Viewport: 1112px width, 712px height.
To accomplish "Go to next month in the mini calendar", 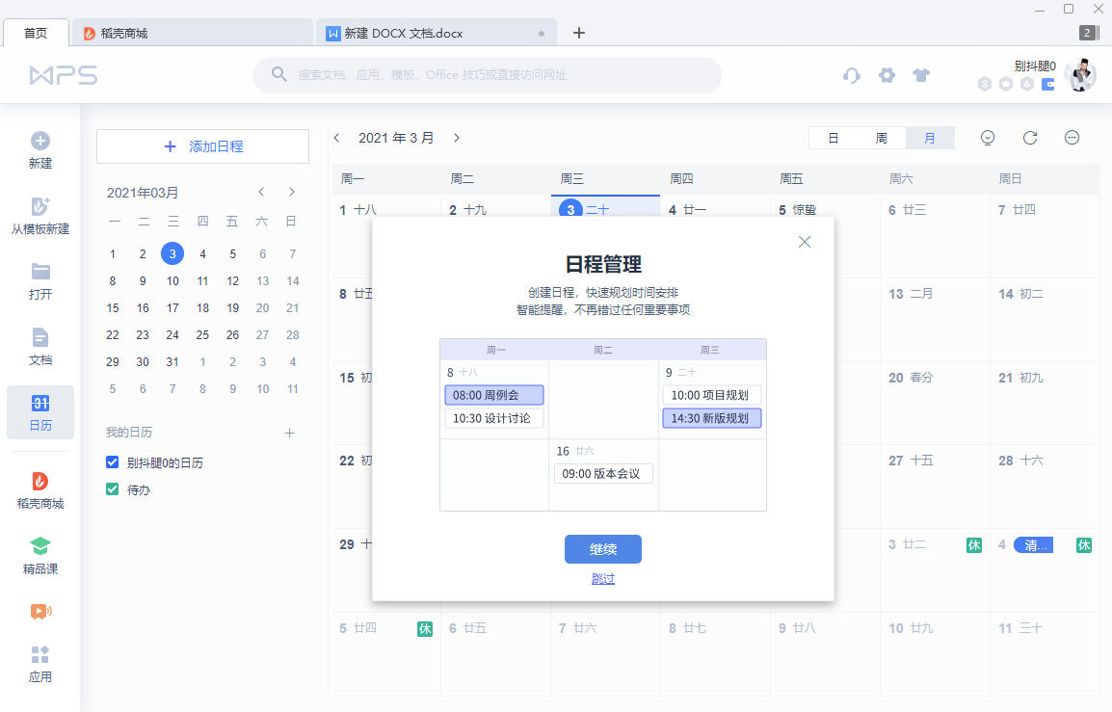I will pos(291,192).
